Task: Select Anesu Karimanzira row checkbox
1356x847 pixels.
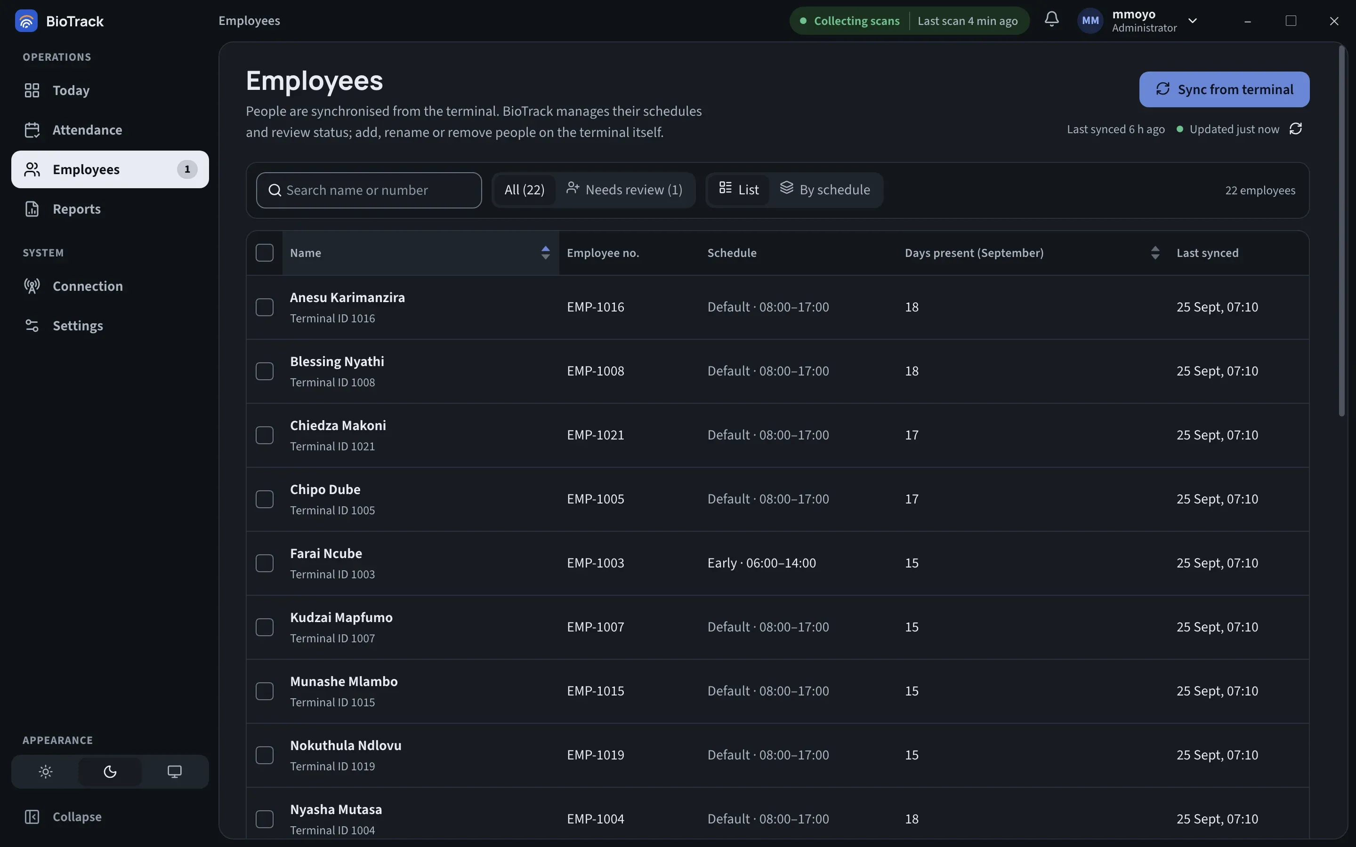Action: click(265, 307)
